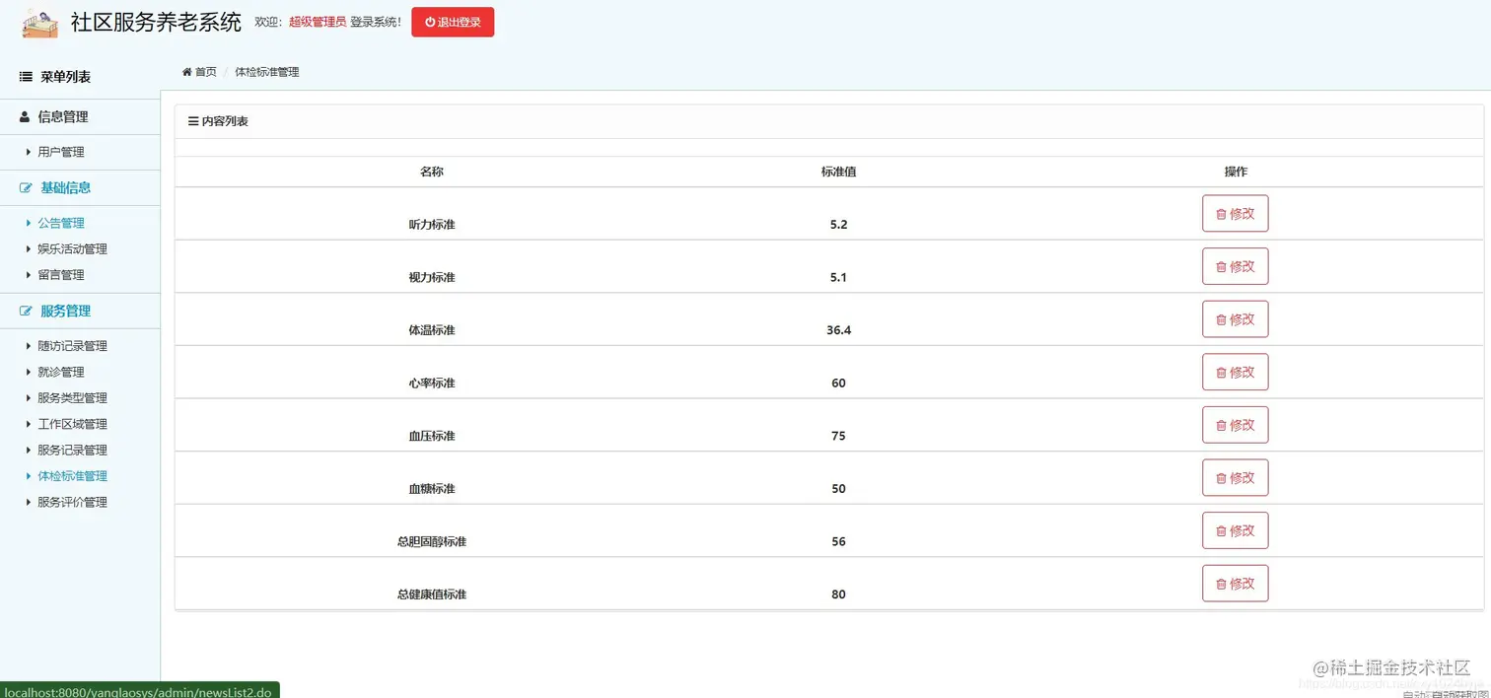This screenshot has width=1491, height=698.
Task: Click the arrow before 留言管理
Action: (29, 275)
